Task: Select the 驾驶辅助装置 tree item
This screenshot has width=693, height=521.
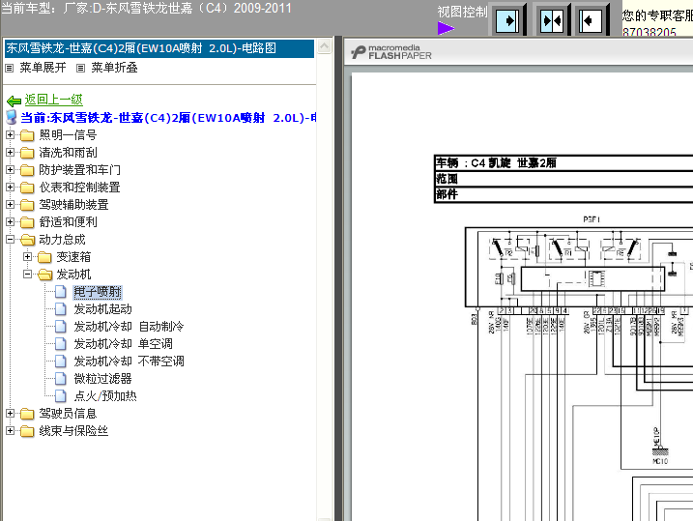Action: [x=73, y=205]
